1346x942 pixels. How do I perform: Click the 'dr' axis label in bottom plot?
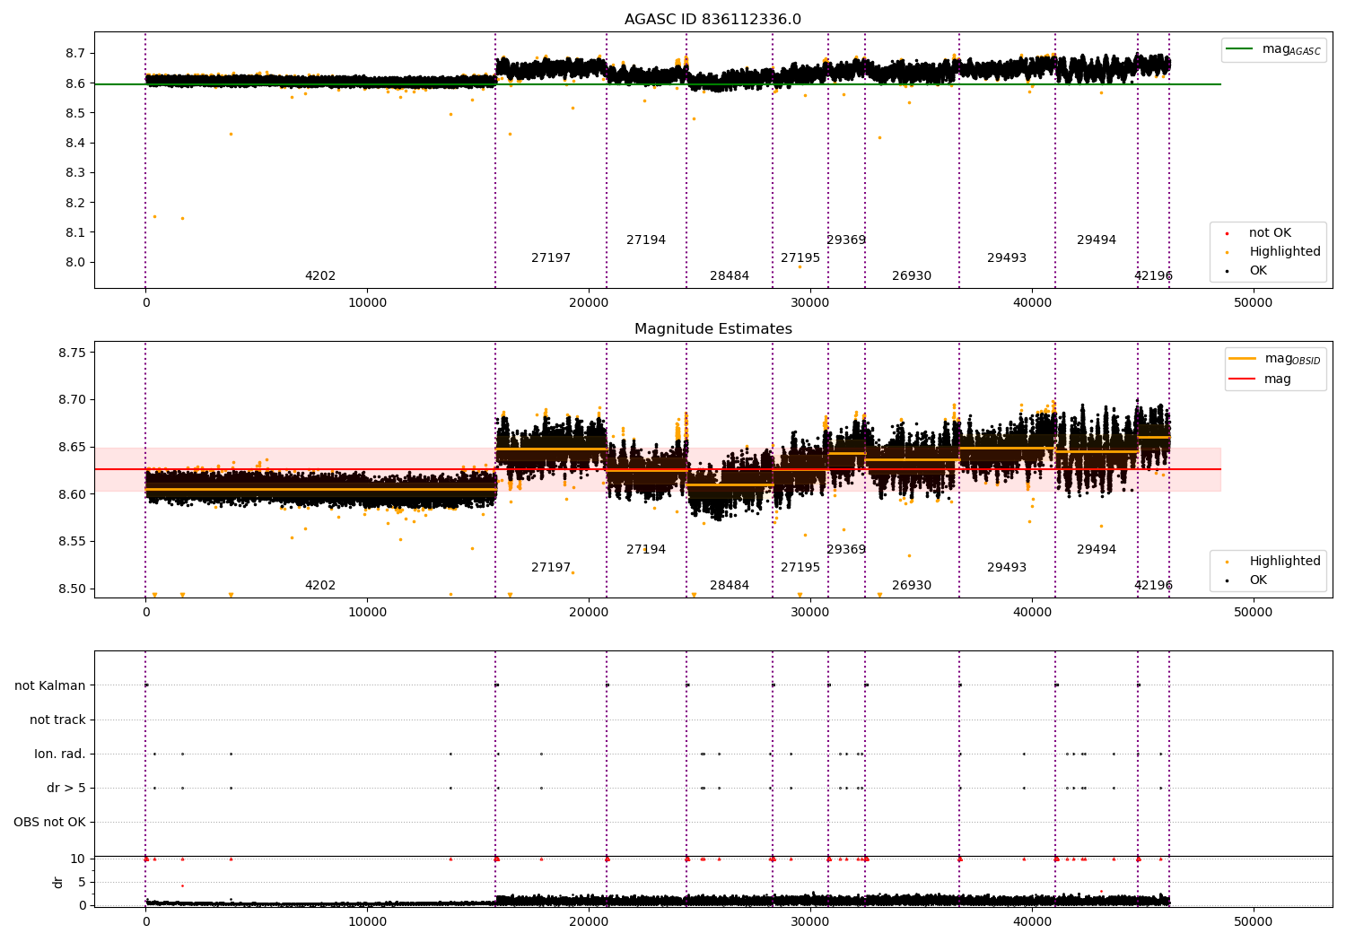point(58,882)
